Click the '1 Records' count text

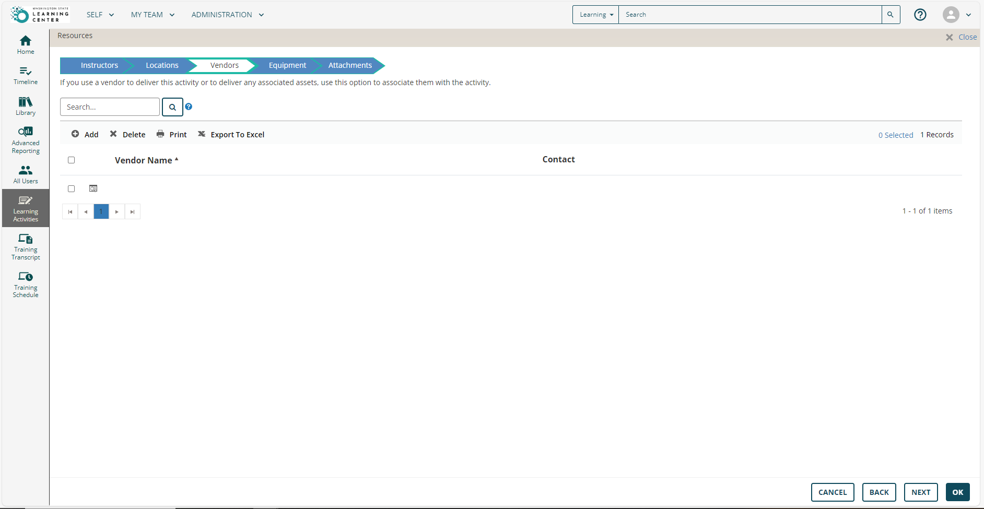coord(937,135)
